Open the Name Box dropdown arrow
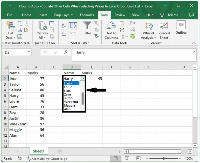This screenshot has width=200, height=163. [29, 52]
